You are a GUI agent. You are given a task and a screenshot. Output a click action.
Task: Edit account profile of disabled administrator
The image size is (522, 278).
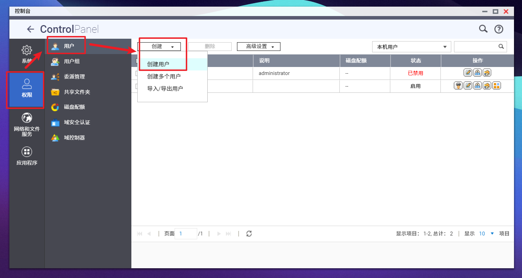coord(468,73)
